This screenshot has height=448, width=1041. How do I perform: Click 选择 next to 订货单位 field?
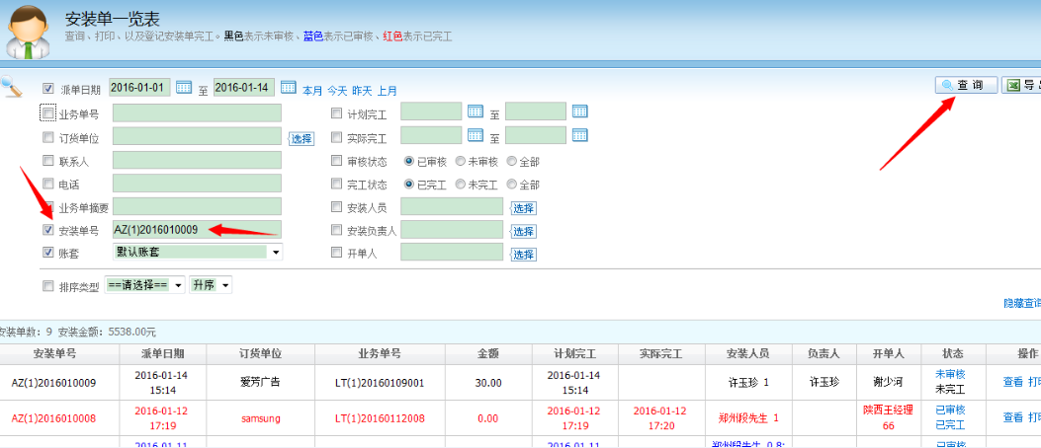click(301, 139)
